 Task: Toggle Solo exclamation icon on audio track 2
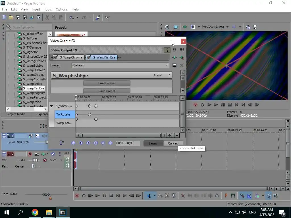tap(60, 154)
